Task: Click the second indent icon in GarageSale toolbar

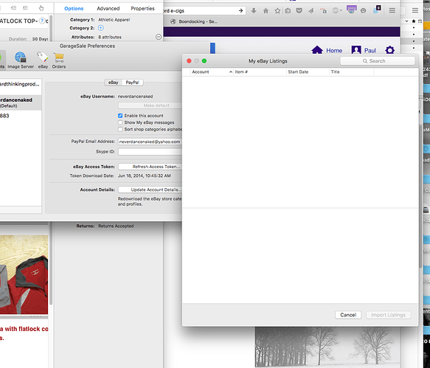Action: click(25, 8)
